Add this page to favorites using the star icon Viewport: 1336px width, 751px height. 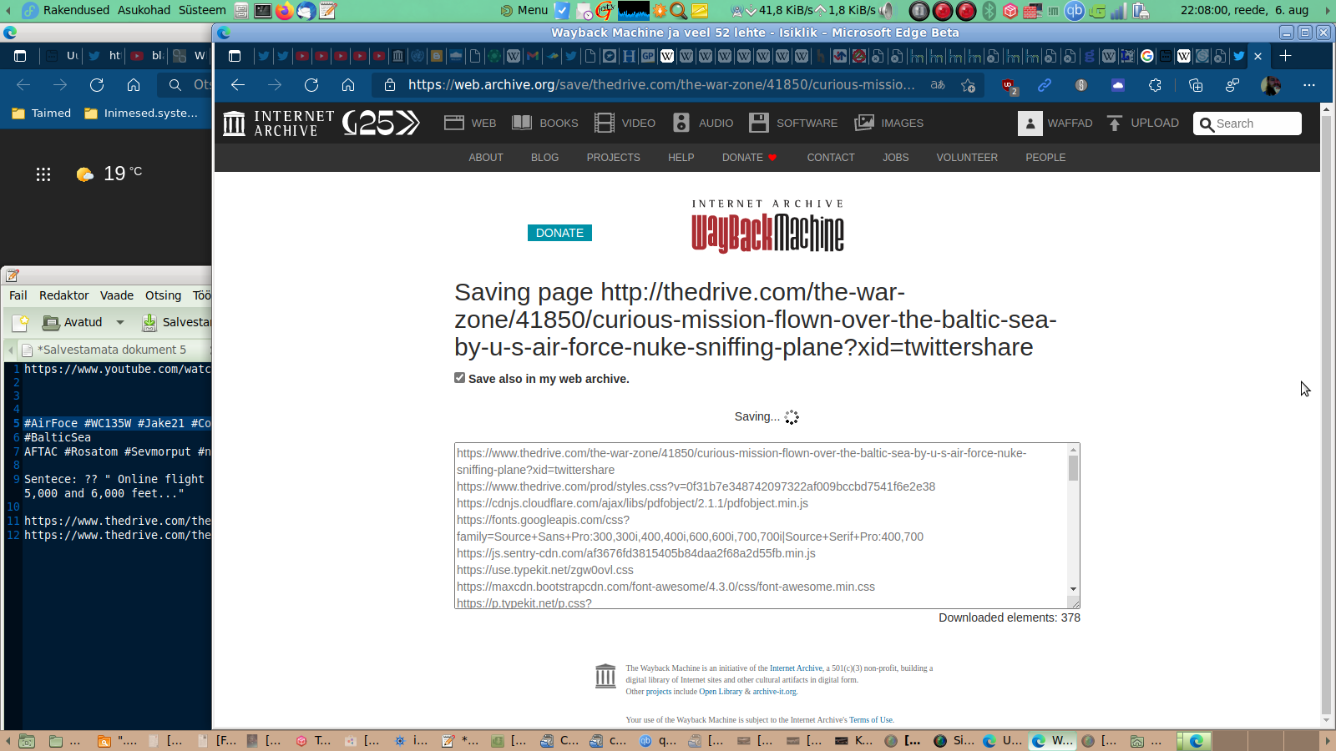969,85
